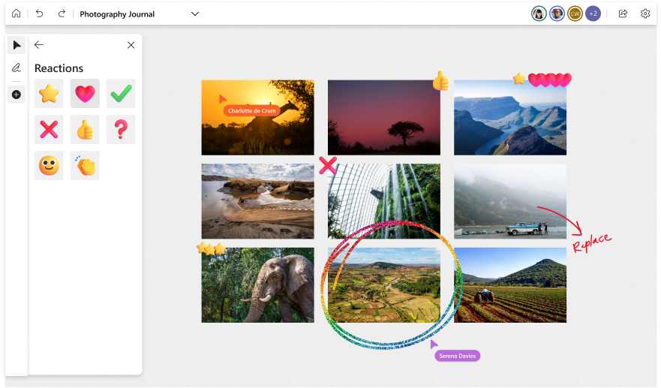Select the thumbs up reaction
661x388 pixels.
(85, 130)
